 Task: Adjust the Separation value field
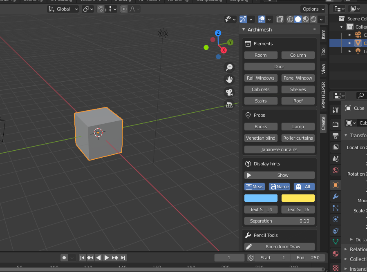point(279,221)
